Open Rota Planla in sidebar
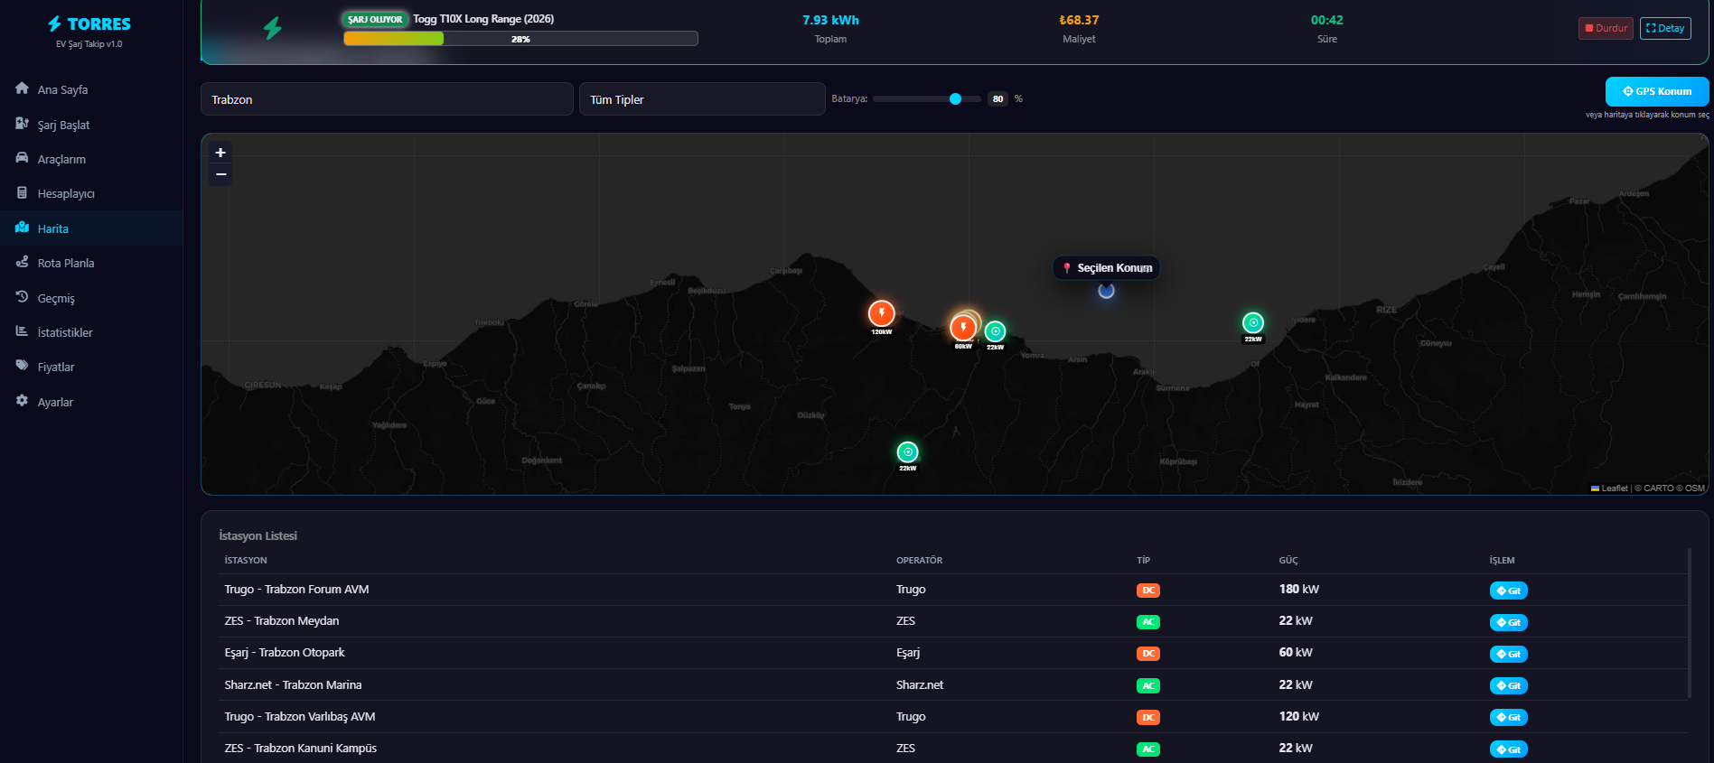Viewport: 1714px width, 763px height. pyautogui.click(x=65, y=263)
